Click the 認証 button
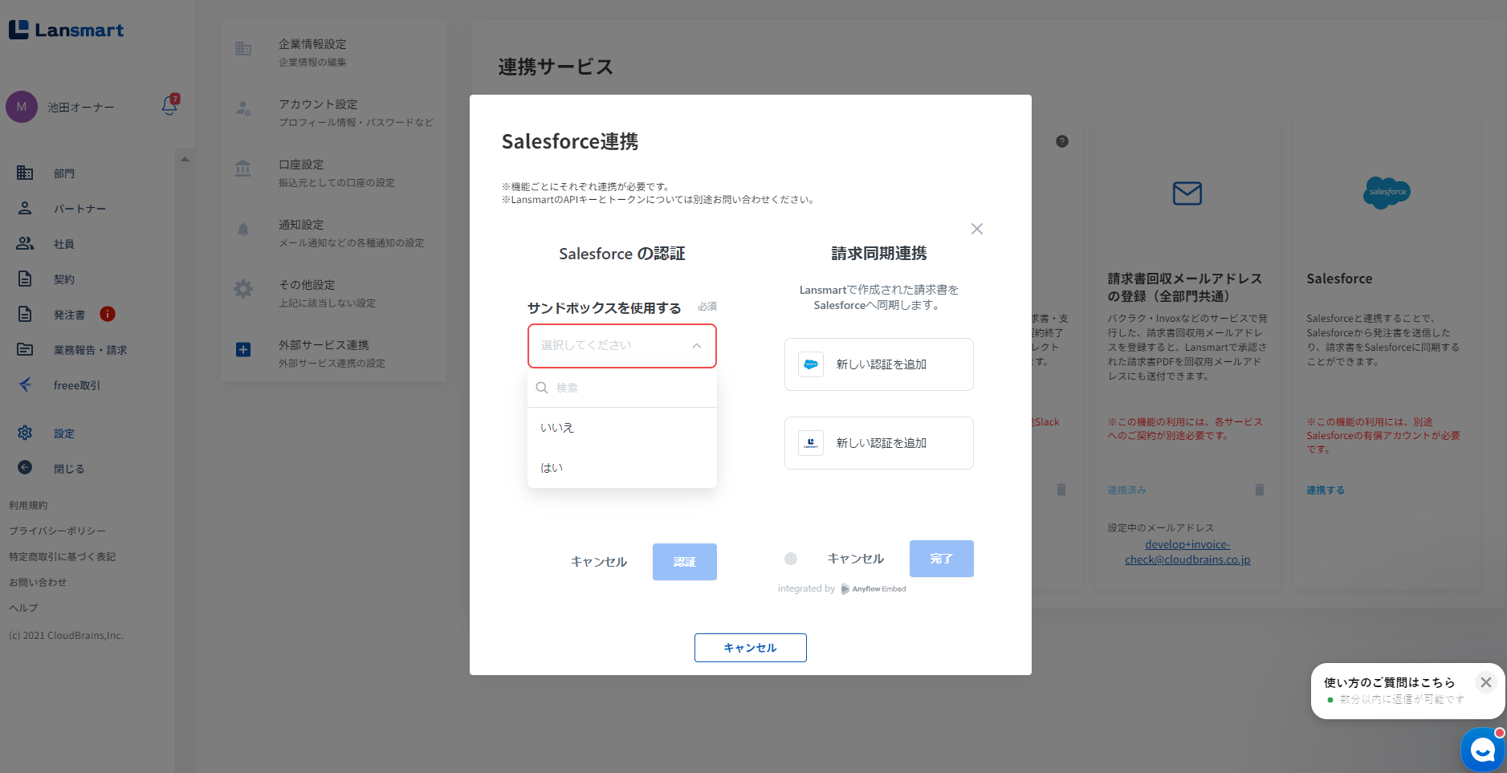 pyautogui.click(x=685, y=562)
